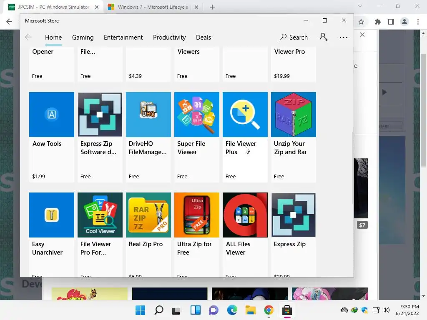The height and width of the screenshot is (320, 427).
Task: Open the Store more options ellipsis
Action: (x=344, y=37)
